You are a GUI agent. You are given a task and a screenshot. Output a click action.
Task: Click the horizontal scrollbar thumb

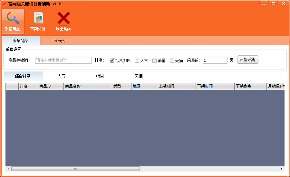point(75,169)
